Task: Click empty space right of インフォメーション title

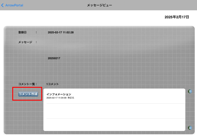Action: (132, 94)
